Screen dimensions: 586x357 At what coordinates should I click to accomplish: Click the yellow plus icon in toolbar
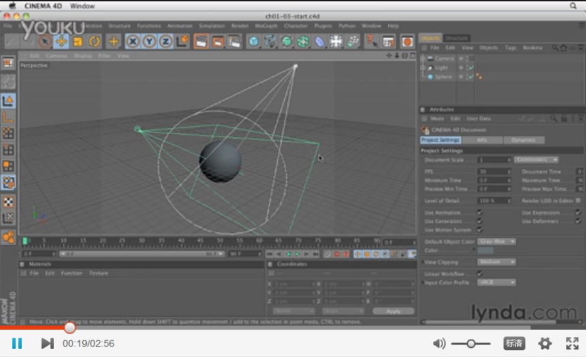tap(114, 42)
